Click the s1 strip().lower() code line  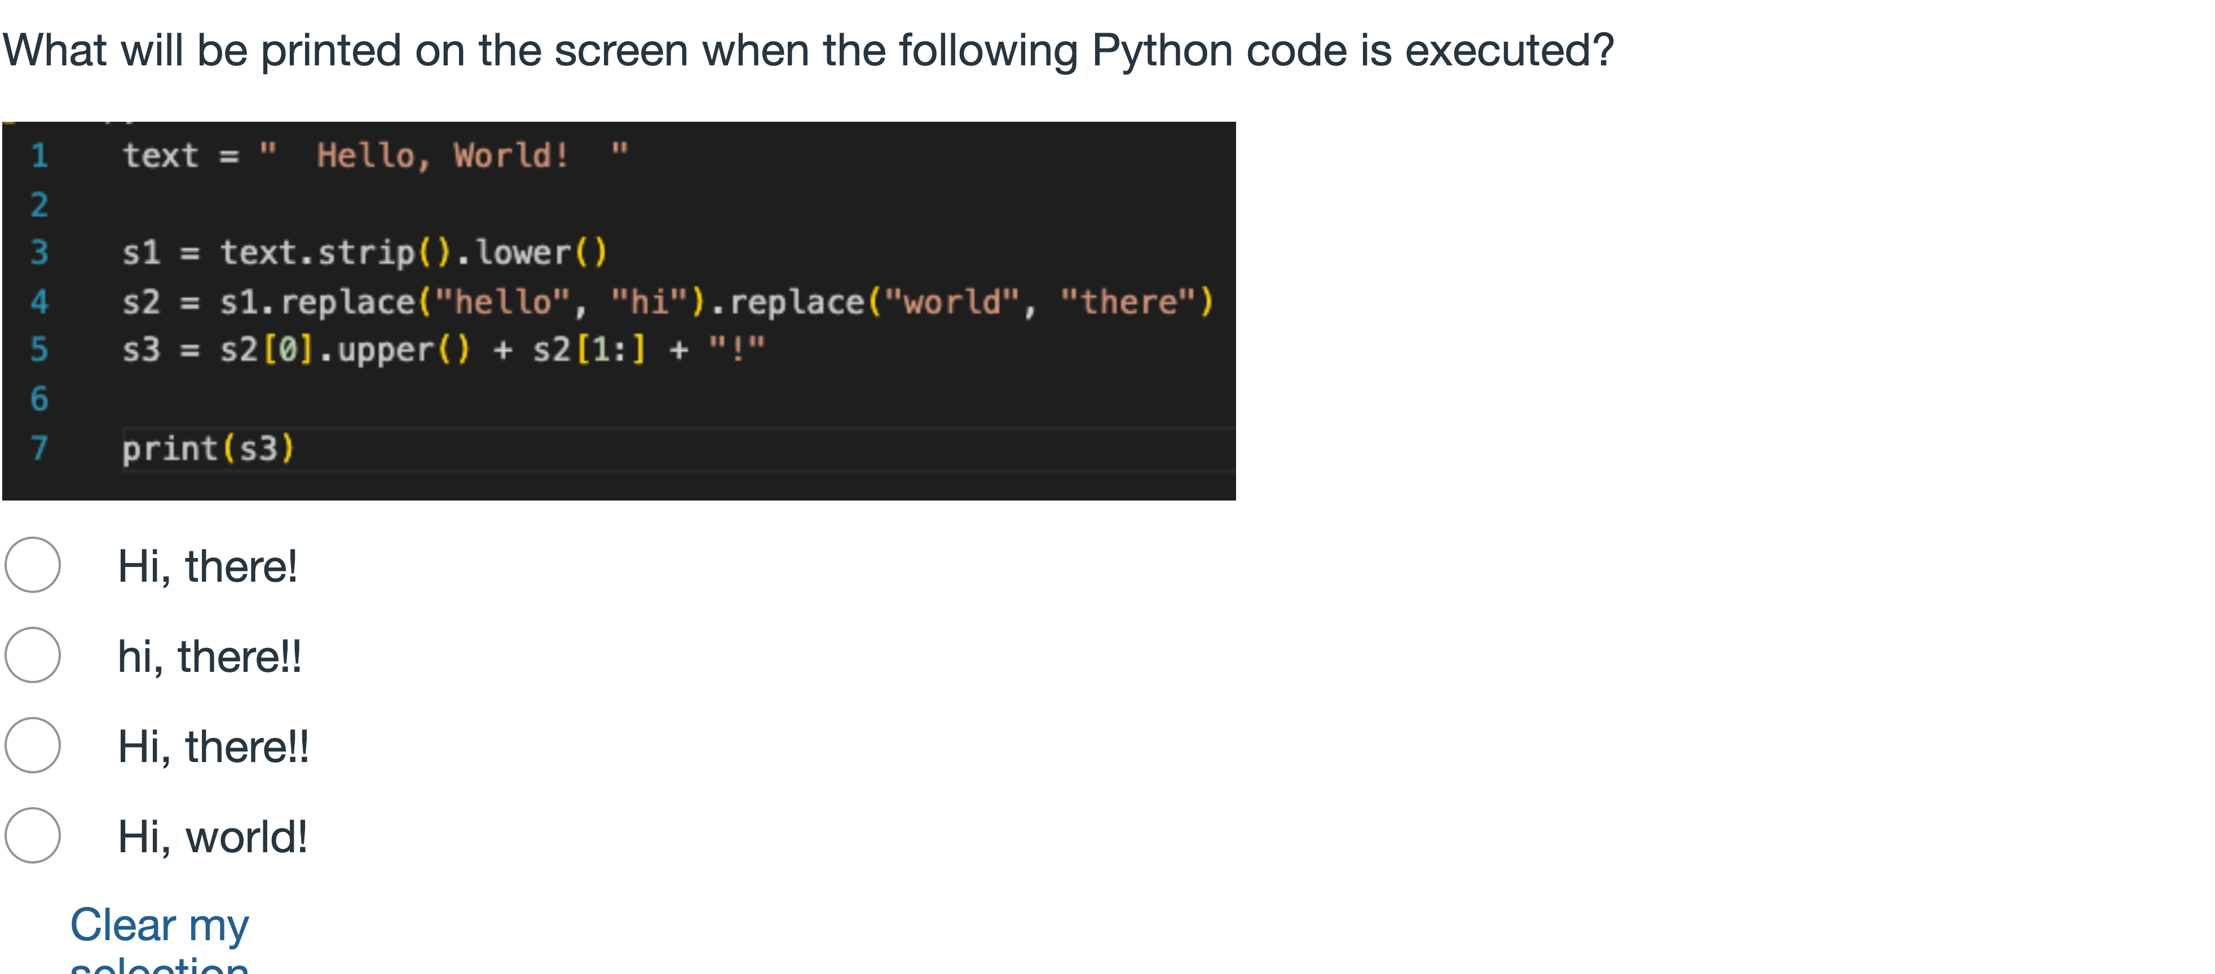[x=365, y=253]
